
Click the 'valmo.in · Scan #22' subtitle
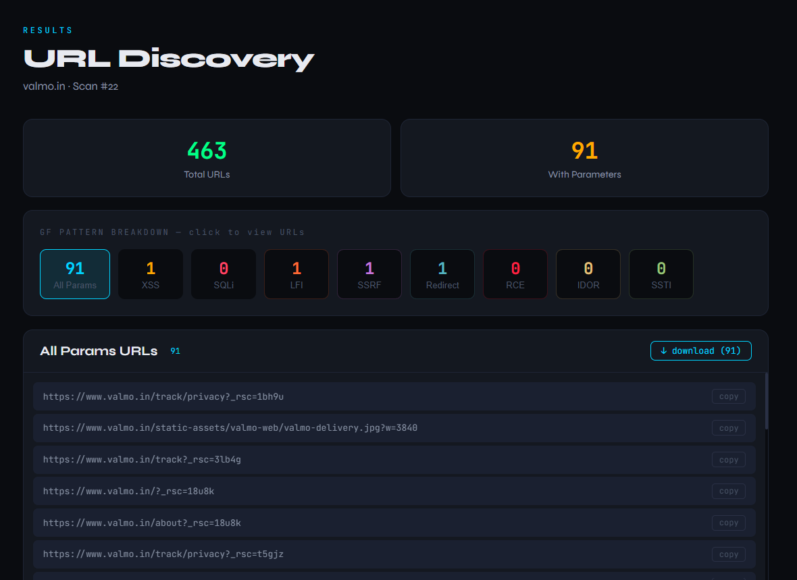pos(71,86)
